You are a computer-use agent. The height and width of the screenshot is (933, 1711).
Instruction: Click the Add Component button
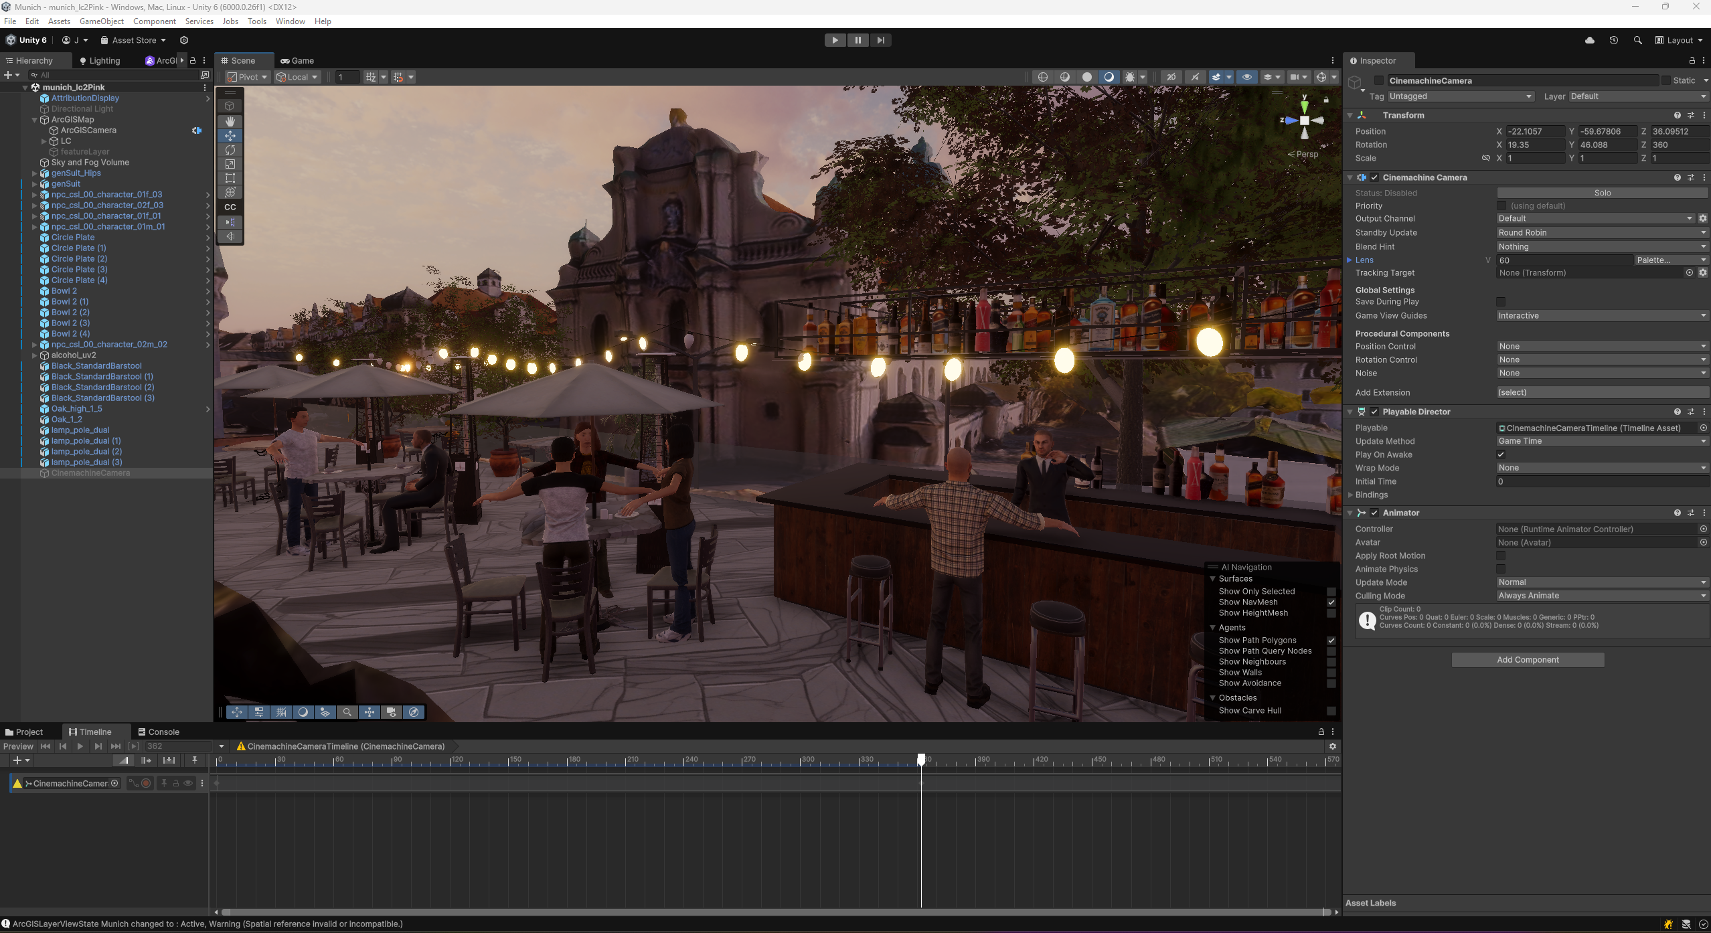pos(1527,659)
